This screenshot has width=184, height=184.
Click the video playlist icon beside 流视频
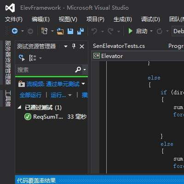tap(21, 84)
